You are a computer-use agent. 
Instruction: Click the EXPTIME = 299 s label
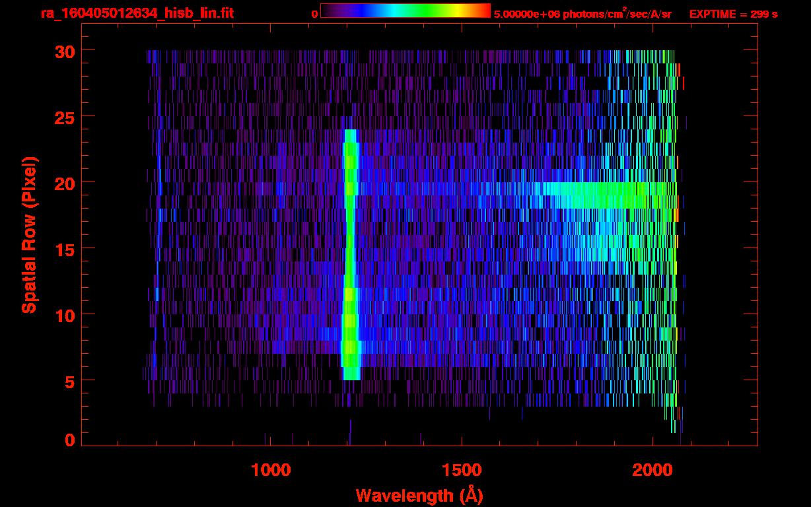(733, 14)
